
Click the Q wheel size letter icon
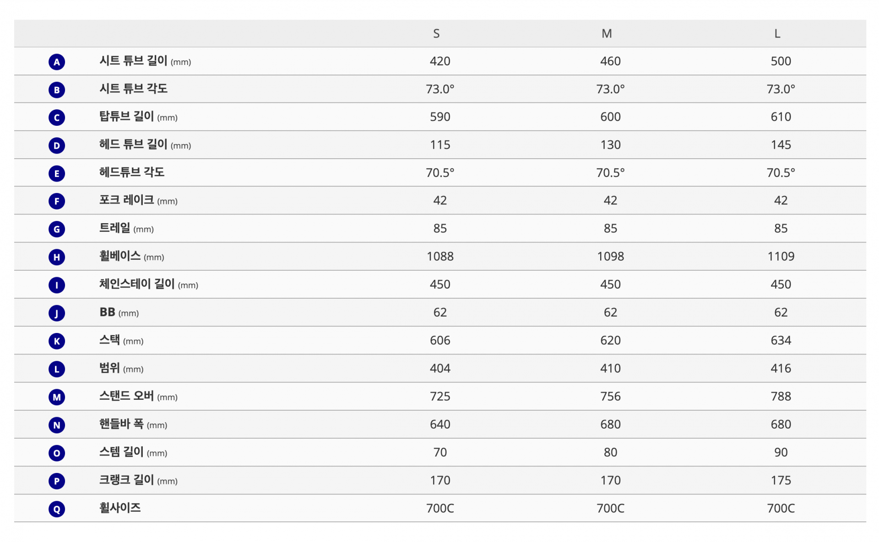point(57,509)
